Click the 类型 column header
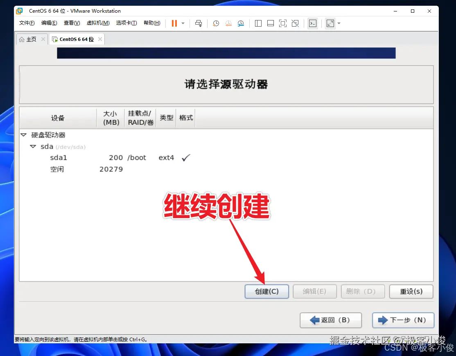 coord(166,118)
